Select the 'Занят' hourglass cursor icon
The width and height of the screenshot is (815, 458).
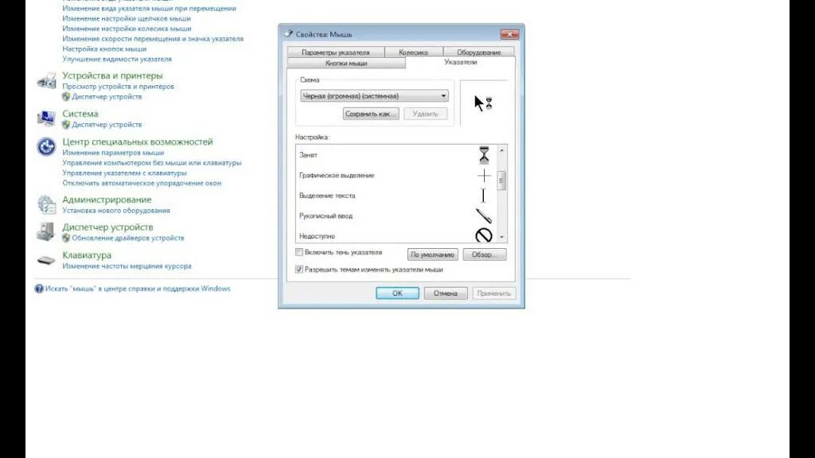click(x=484, y=155)
